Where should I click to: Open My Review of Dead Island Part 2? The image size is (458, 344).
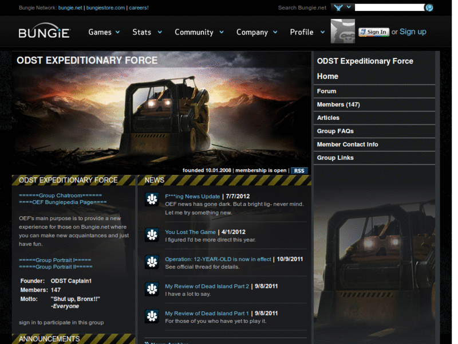207,286
